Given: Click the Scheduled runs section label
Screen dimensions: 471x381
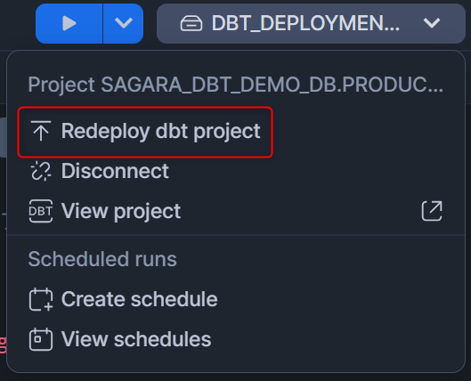Looking at the screenshot, I should pyautogui.click(x=102, y=259).
